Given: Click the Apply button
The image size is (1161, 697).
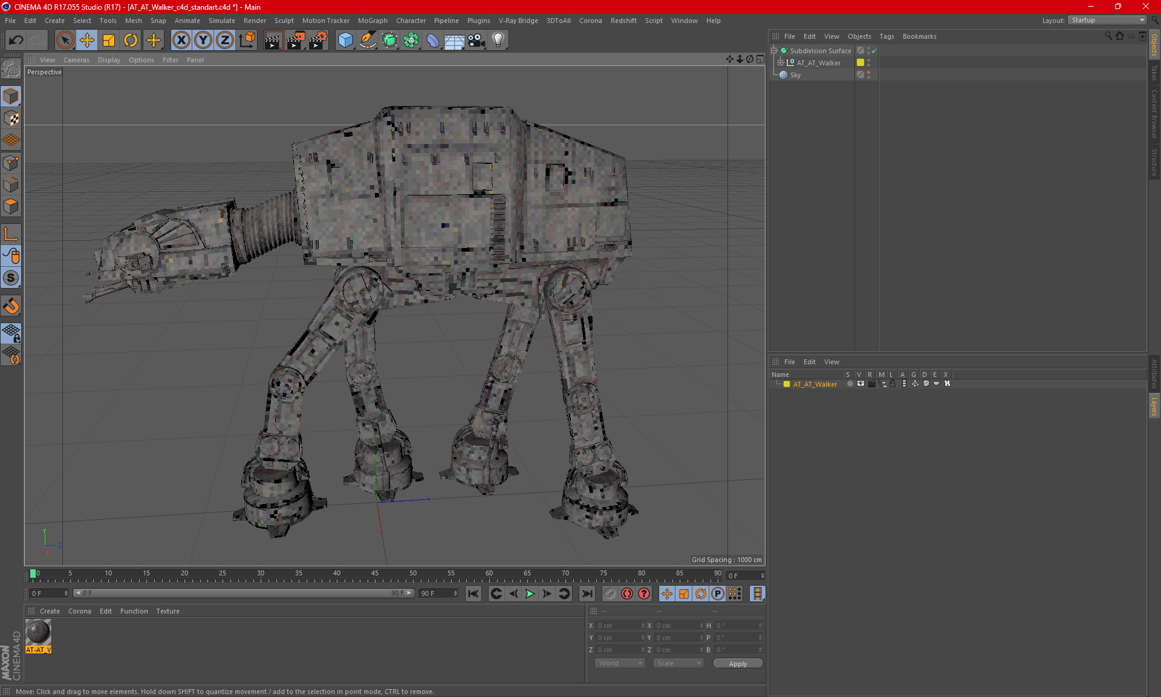Looking at the screenshot, I should [738, 664].
